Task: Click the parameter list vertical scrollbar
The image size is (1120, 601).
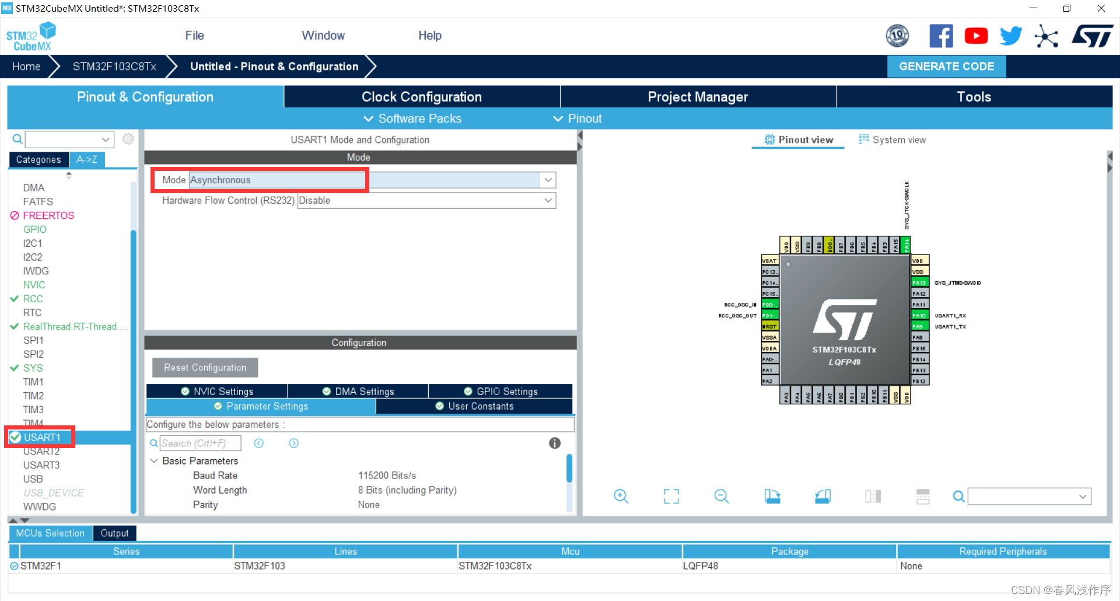Action: click(569, 468)
